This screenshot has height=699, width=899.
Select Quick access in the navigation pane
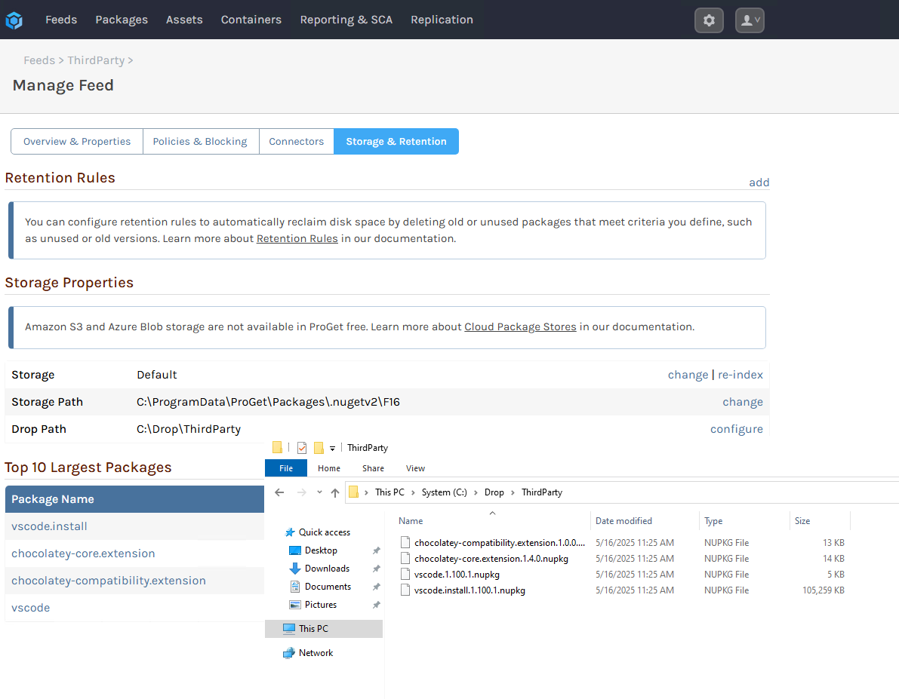point(318,532)
